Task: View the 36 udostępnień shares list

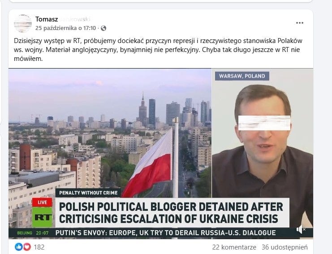Action: click(285, 247)
